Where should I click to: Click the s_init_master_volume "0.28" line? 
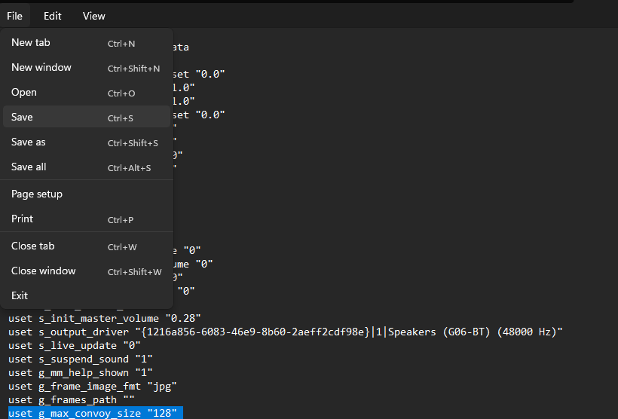click(x=106, y=319)
